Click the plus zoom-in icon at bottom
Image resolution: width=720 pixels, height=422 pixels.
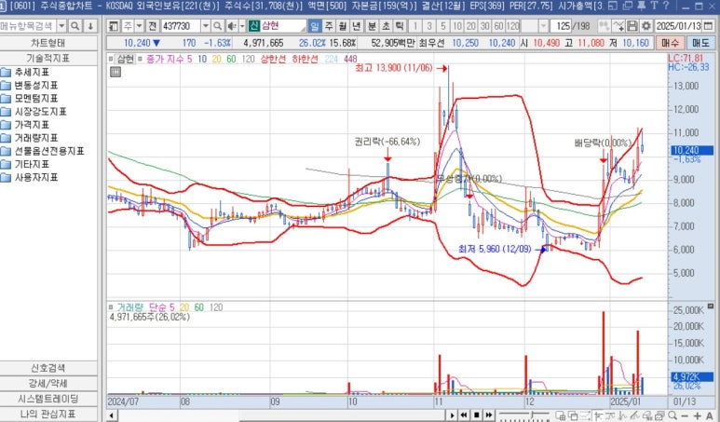click(x=697, y=415)
